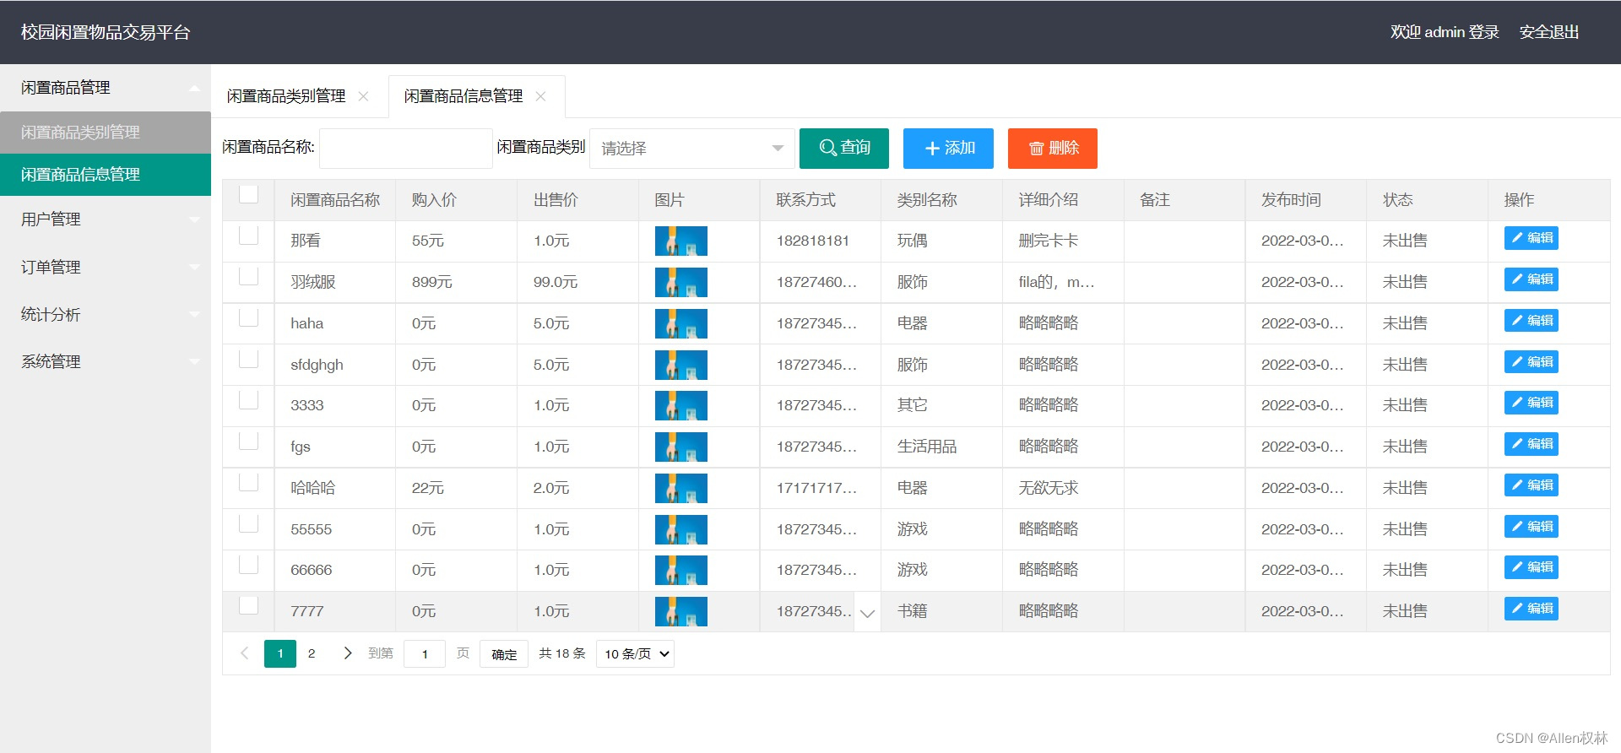Close the 闲置商品信息管理 tab

coord(540,96)
